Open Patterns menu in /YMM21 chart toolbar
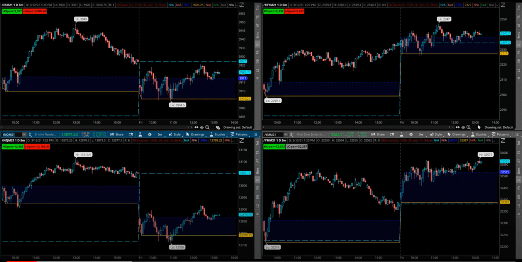522x262 pixels. 500,134
